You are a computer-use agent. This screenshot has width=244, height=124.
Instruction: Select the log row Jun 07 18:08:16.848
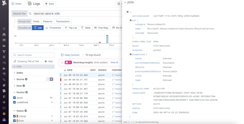click(90, 107)
